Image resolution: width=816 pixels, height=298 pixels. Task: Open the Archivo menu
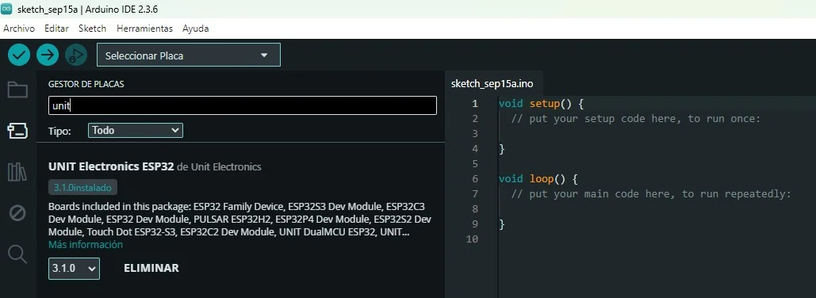(19, 29)
